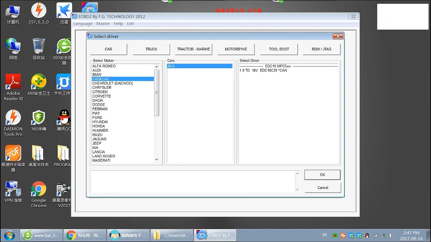Open the PROGRA folder on the desktop
Viewport: 431px width, 242px height.
click(x=63, y=156)
